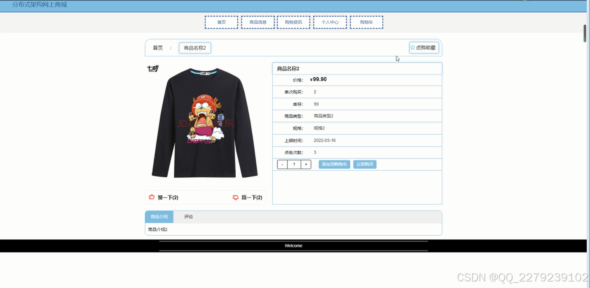Image resolution: width=590 pixels, height=288 pixels.
Task: Click the 商品类型2 value
Action: (323, 116)
